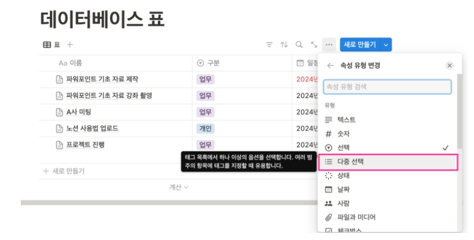Choose the 상태 property type

(387, 176)
